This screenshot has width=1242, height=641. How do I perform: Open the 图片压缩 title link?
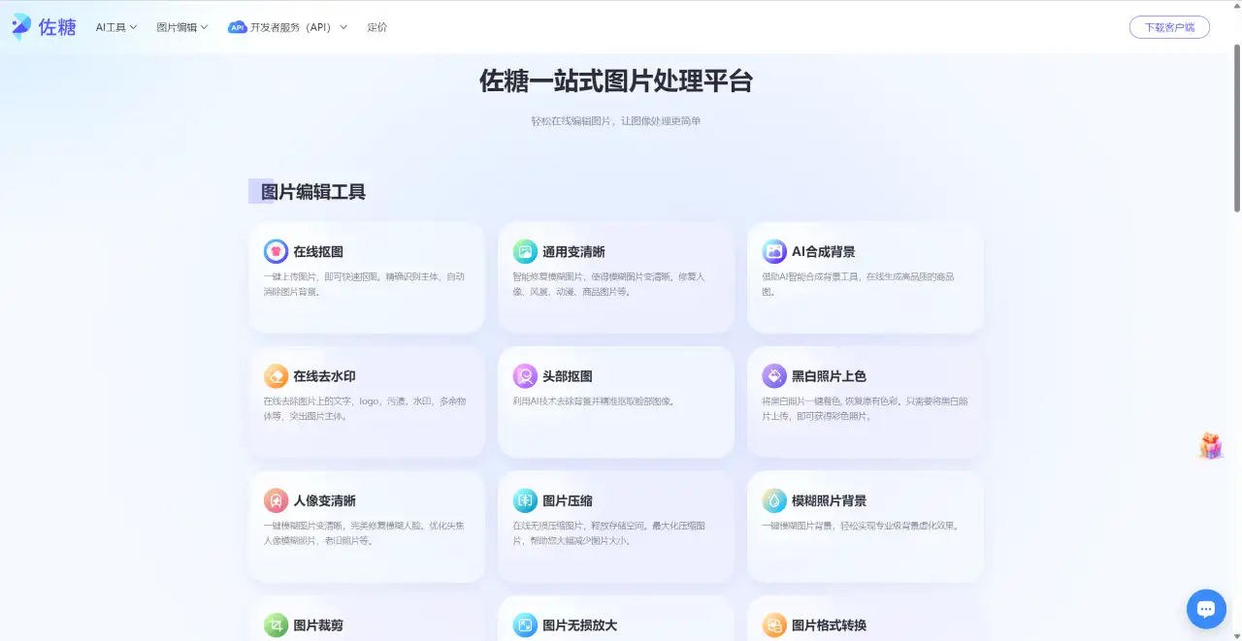coord(568,500)
